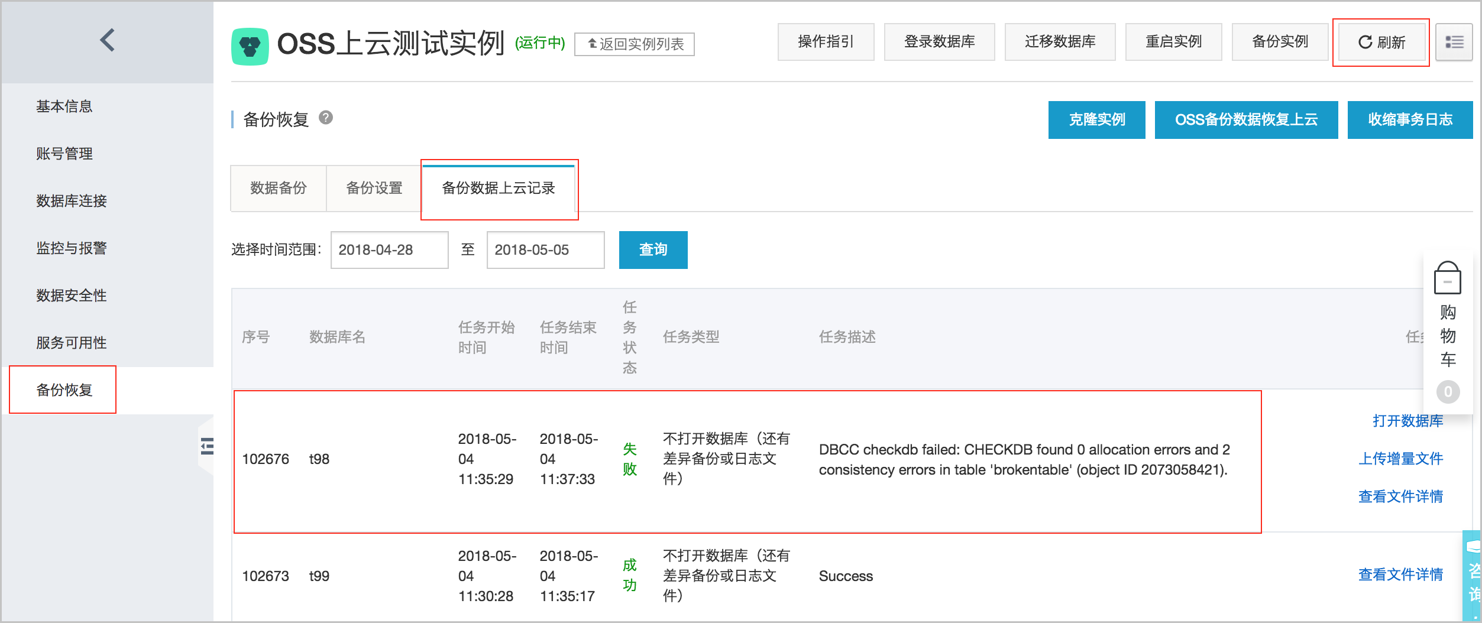
Task: Open the list view menu icon
Action: (x=1454, y=42)
